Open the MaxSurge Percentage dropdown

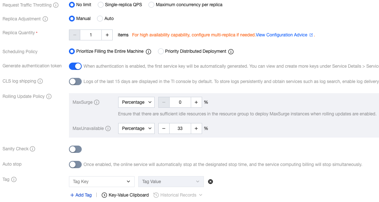pyautogui.click(x=136, y=102)
